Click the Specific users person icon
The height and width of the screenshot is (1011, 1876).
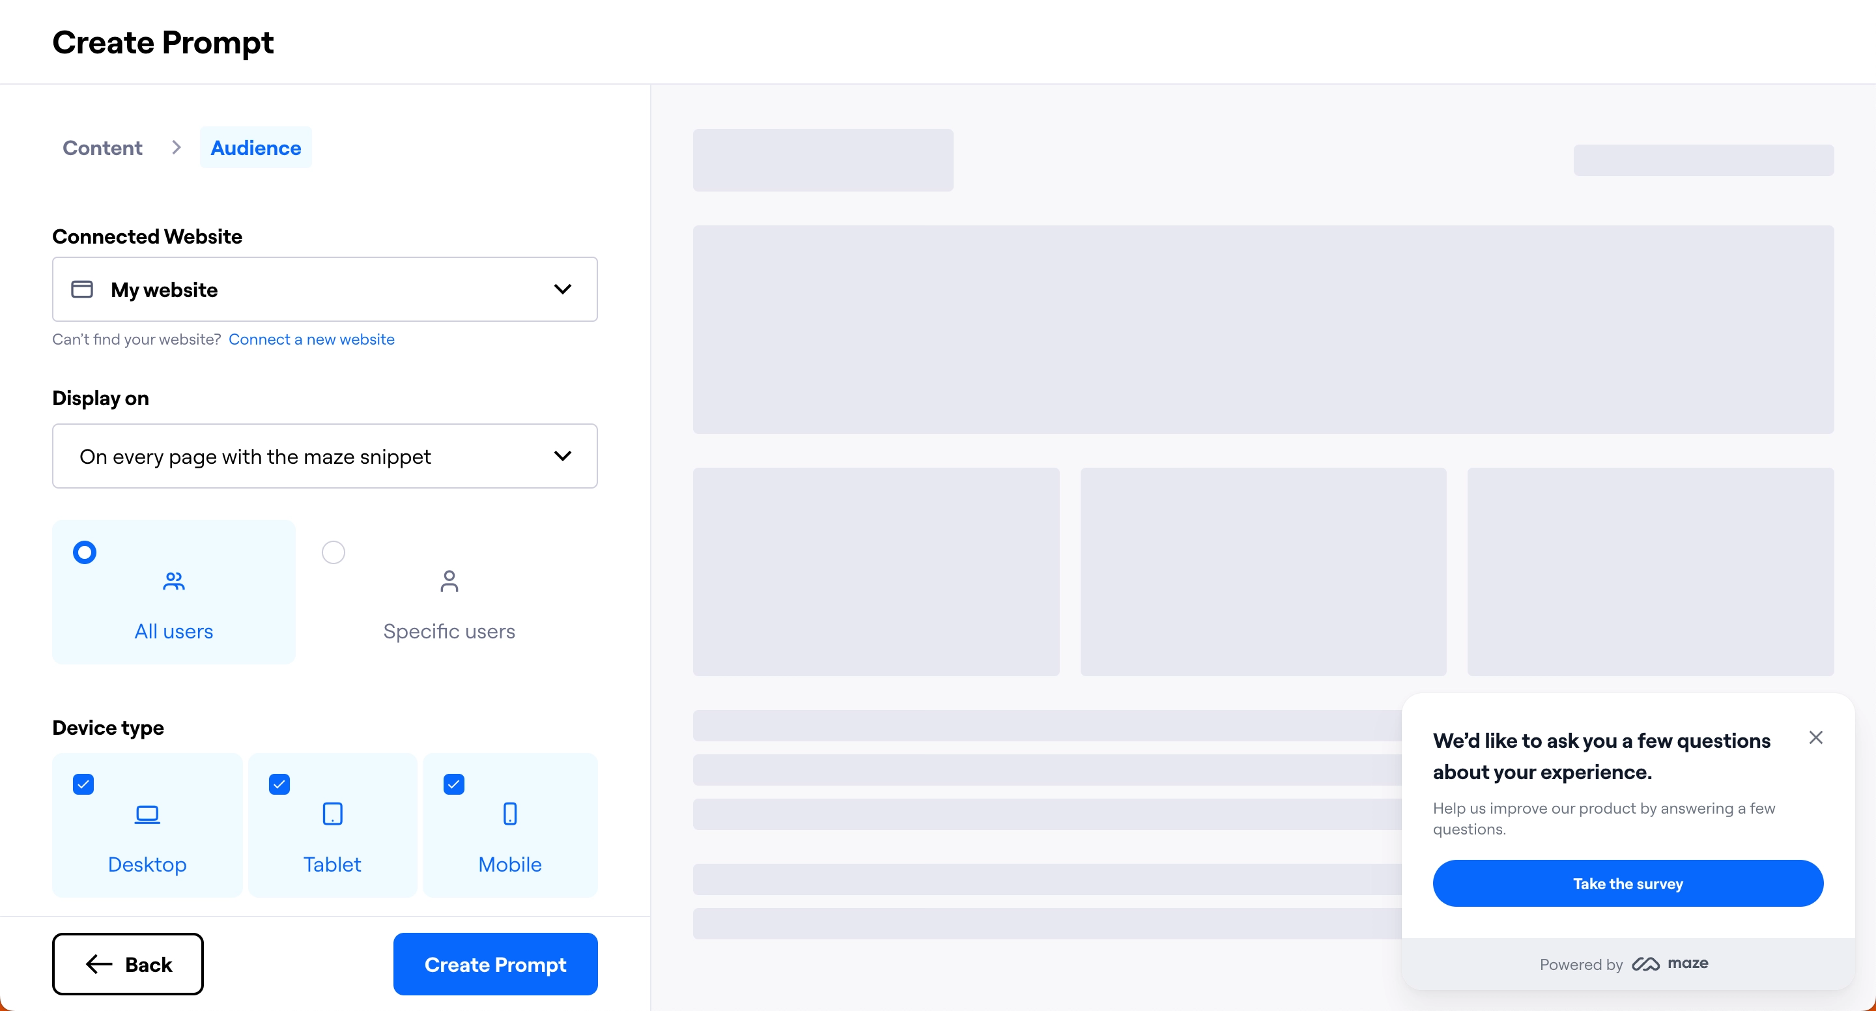[x=449, y=580]
